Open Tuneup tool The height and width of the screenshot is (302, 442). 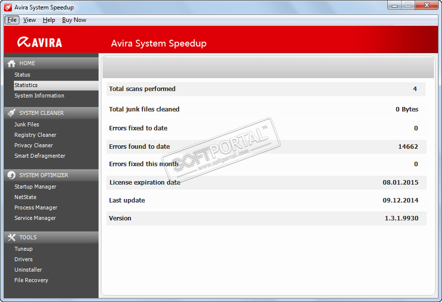(23, 249)
